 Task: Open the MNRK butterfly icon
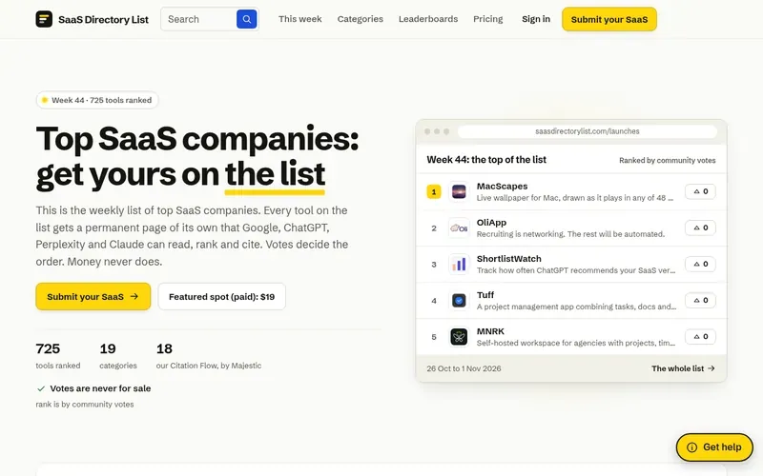point(459,337)
